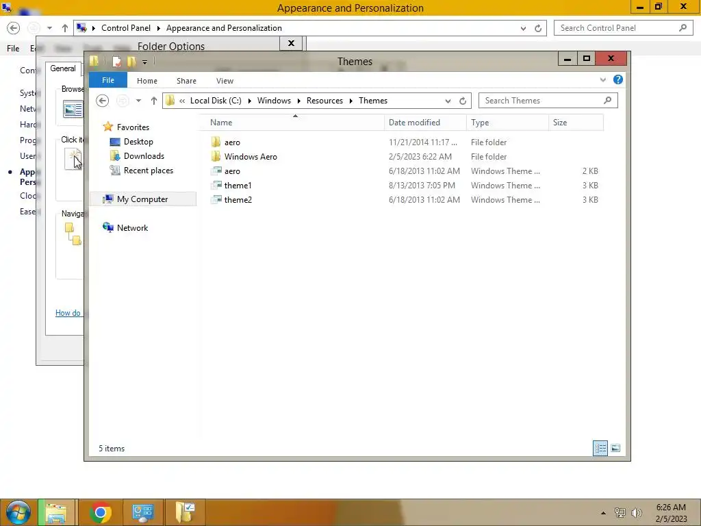Click the volume icon in system tray
Screen dimensions: 701x526
click(x=636, y=513)
